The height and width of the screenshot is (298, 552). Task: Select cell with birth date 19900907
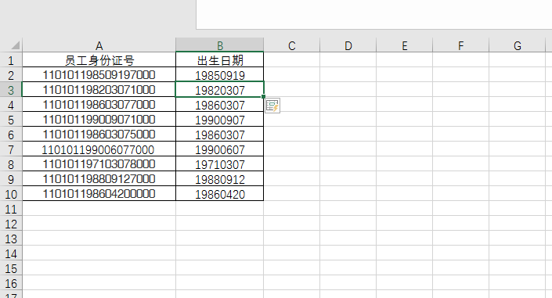[220, 120]
